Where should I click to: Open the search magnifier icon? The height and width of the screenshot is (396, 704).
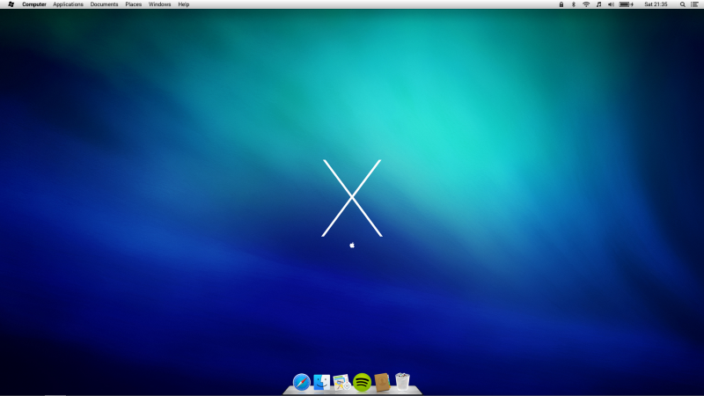pos(683,4)
